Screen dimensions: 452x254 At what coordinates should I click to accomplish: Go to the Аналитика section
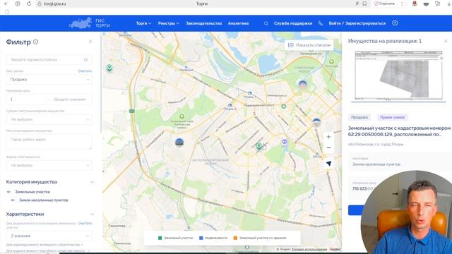(x=238, y=23)
